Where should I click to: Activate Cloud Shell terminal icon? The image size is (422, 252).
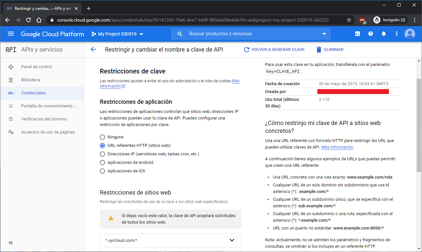tap(358, 34)
